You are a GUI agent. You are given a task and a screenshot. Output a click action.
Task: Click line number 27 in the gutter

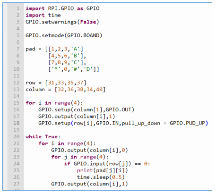point(17,184)
